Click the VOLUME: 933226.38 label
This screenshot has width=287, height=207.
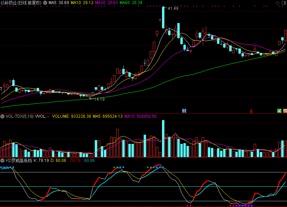pos(72,116)
